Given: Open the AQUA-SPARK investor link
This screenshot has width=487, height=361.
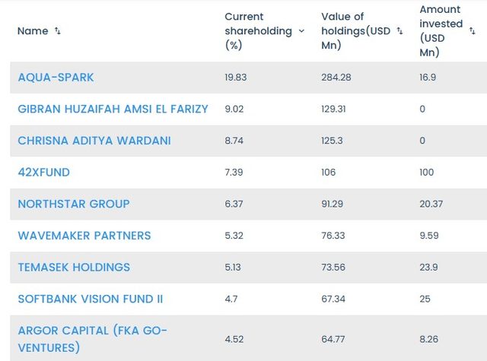Looking at the screenshot, I should point(56,78).
